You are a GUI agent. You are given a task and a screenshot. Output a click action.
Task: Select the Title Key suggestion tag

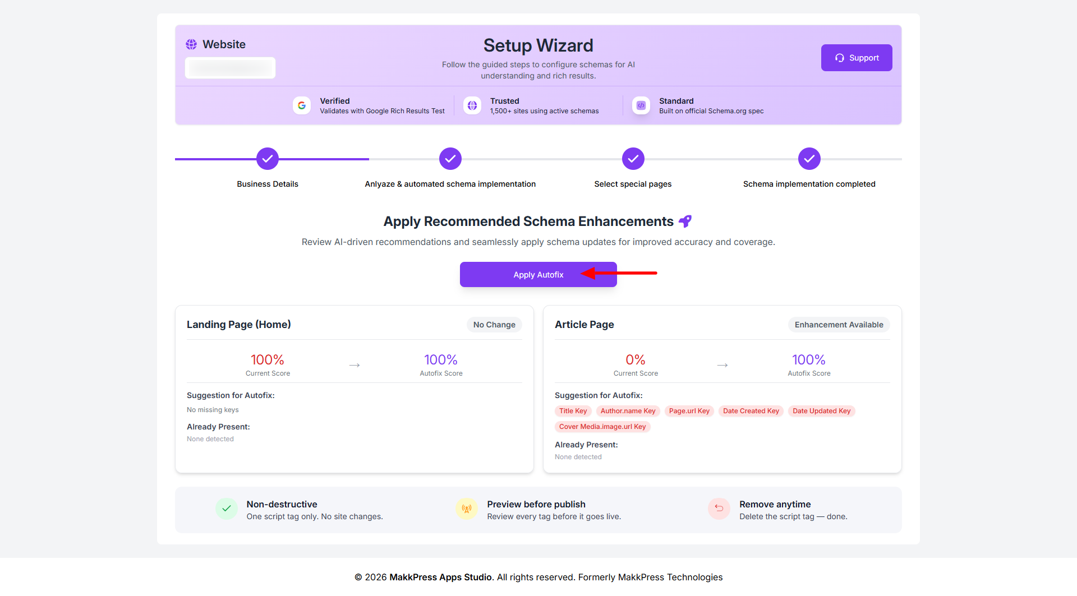pos(573,411)
